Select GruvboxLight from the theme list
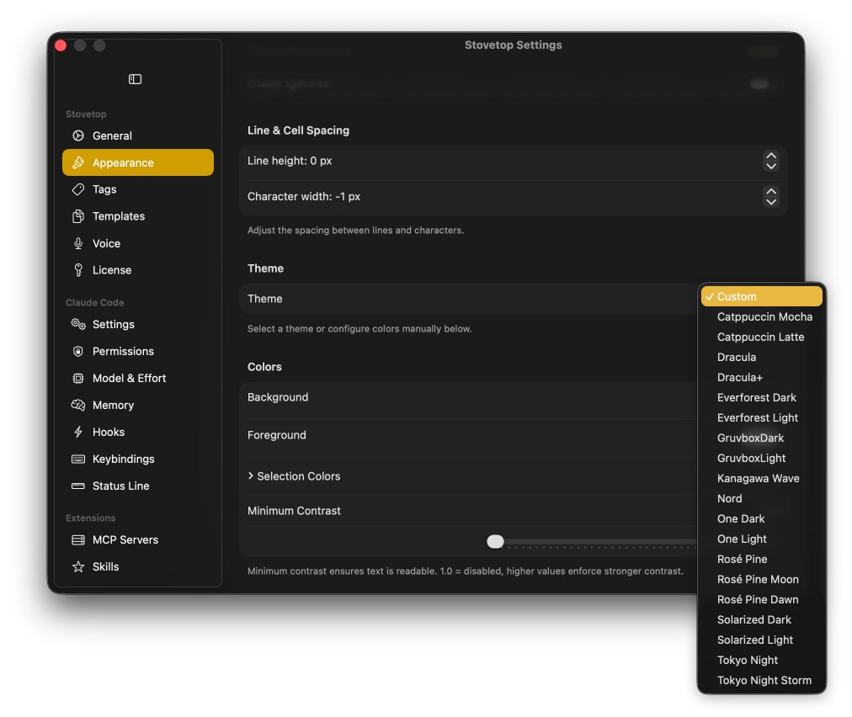 (x=761, y=458)
